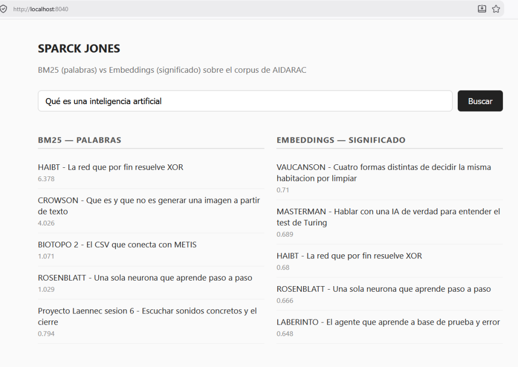518x367 pixels.
Task: Bookmark this page with the star icon
Action: coord(496,9)
